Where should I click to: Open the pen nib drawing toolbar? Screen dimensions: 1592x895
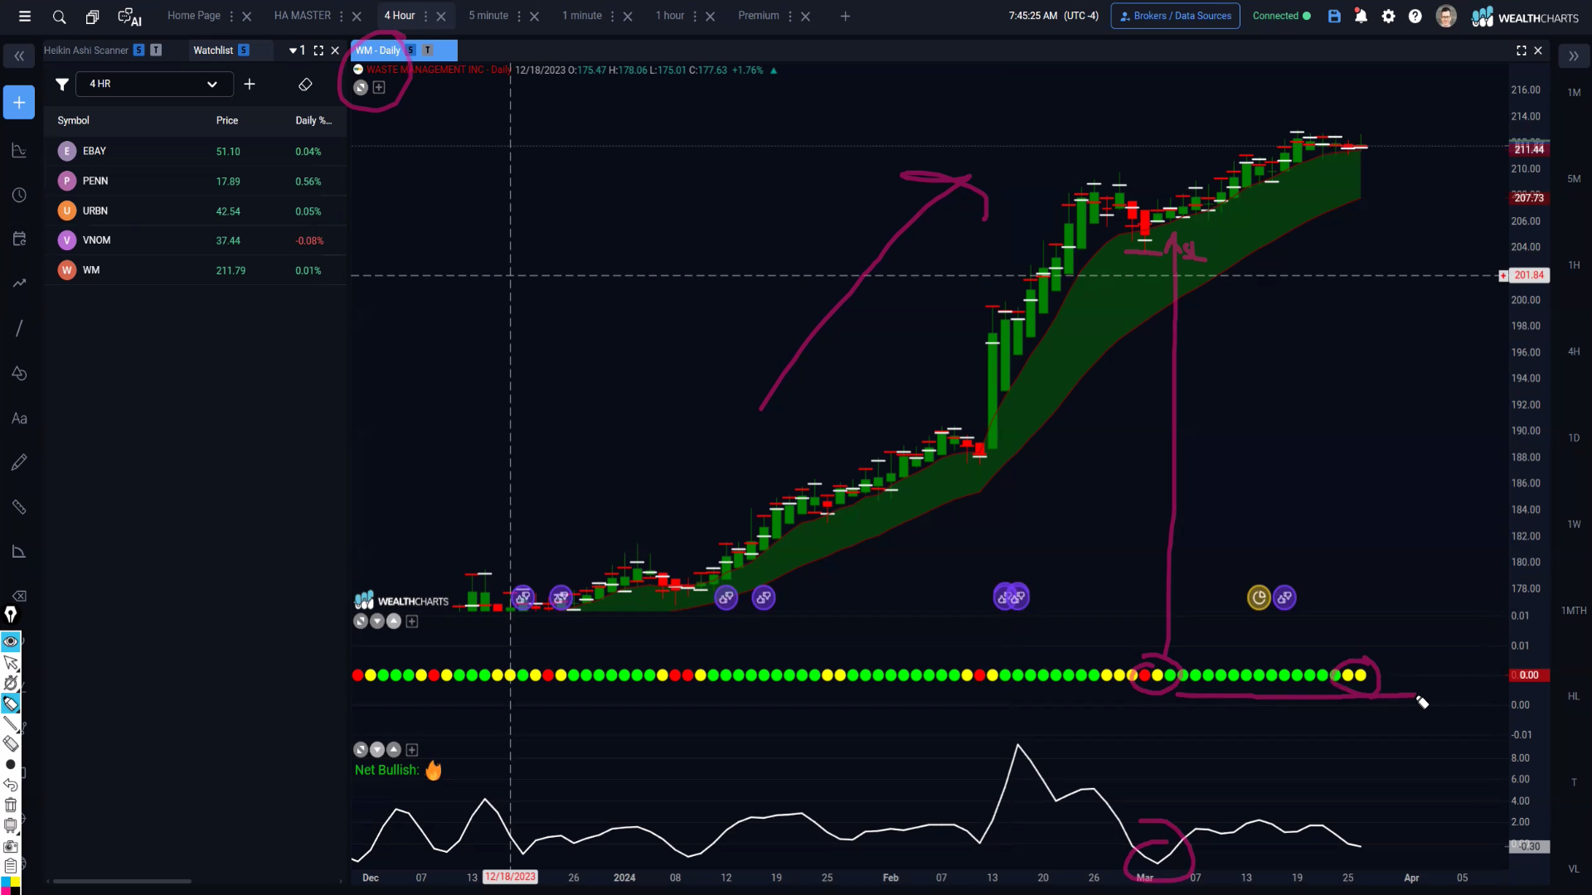tap(11, 614)
